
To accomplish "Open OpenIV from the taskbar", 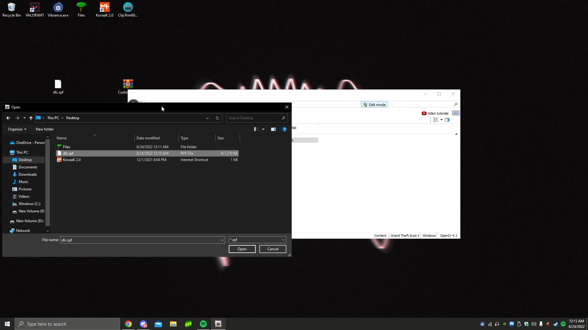I will 218,324.
